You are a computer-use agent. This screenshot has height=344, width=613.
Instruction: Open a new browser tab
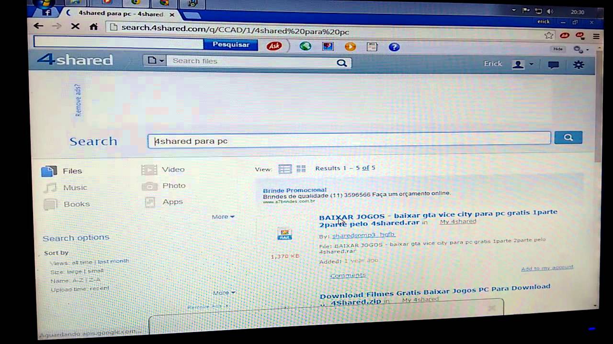[192, 16]
